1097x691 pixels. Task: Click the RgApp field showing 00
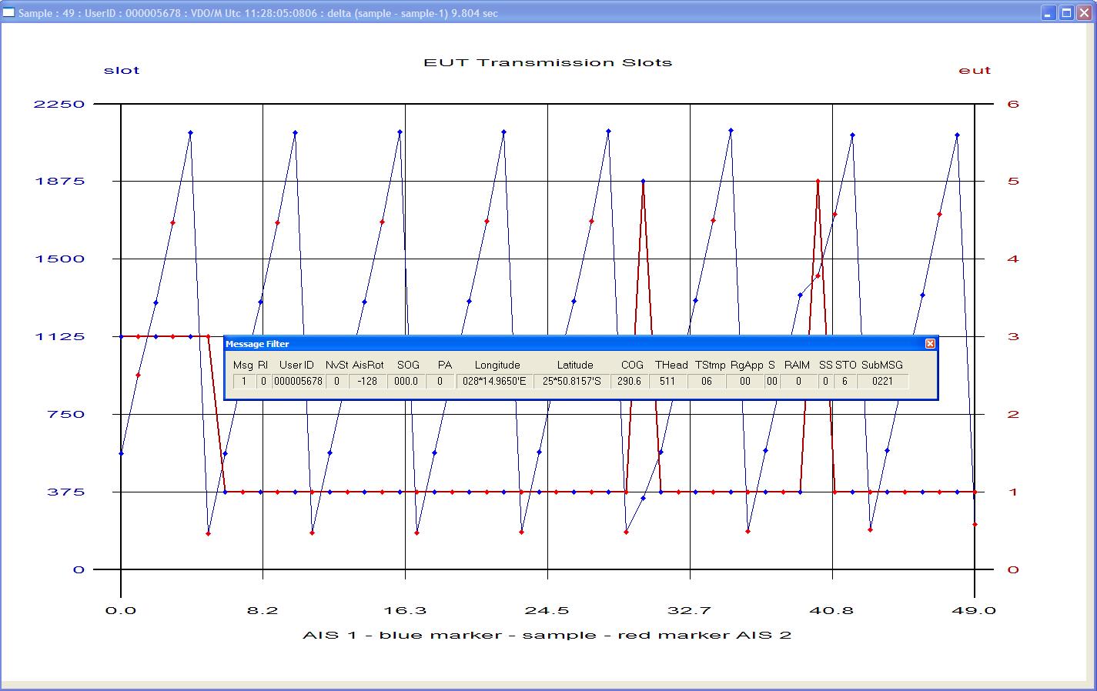(x=744, y=381)
